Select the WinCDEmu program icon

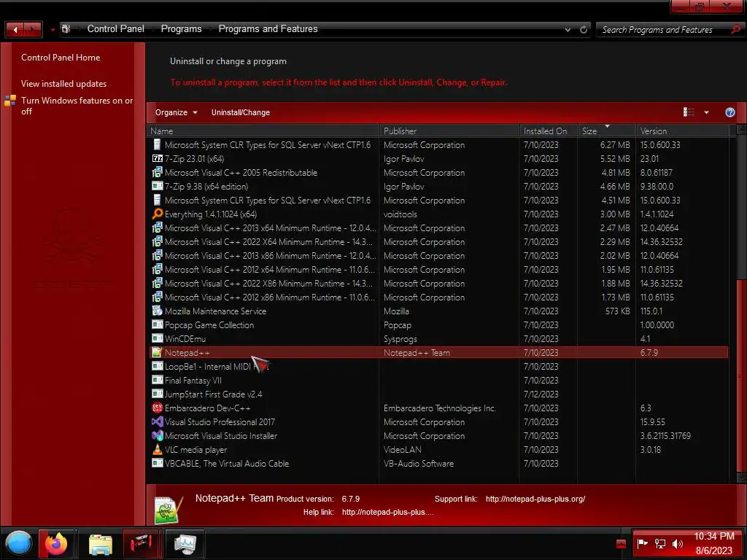(x=158, y=338)
